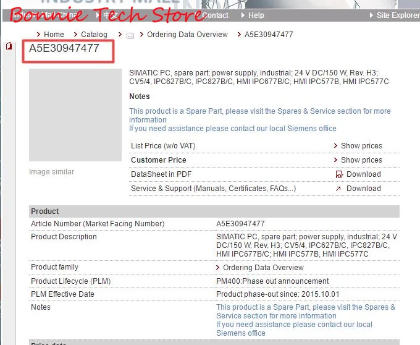Select the A5E30947477 page heading

tap(64, 48)
